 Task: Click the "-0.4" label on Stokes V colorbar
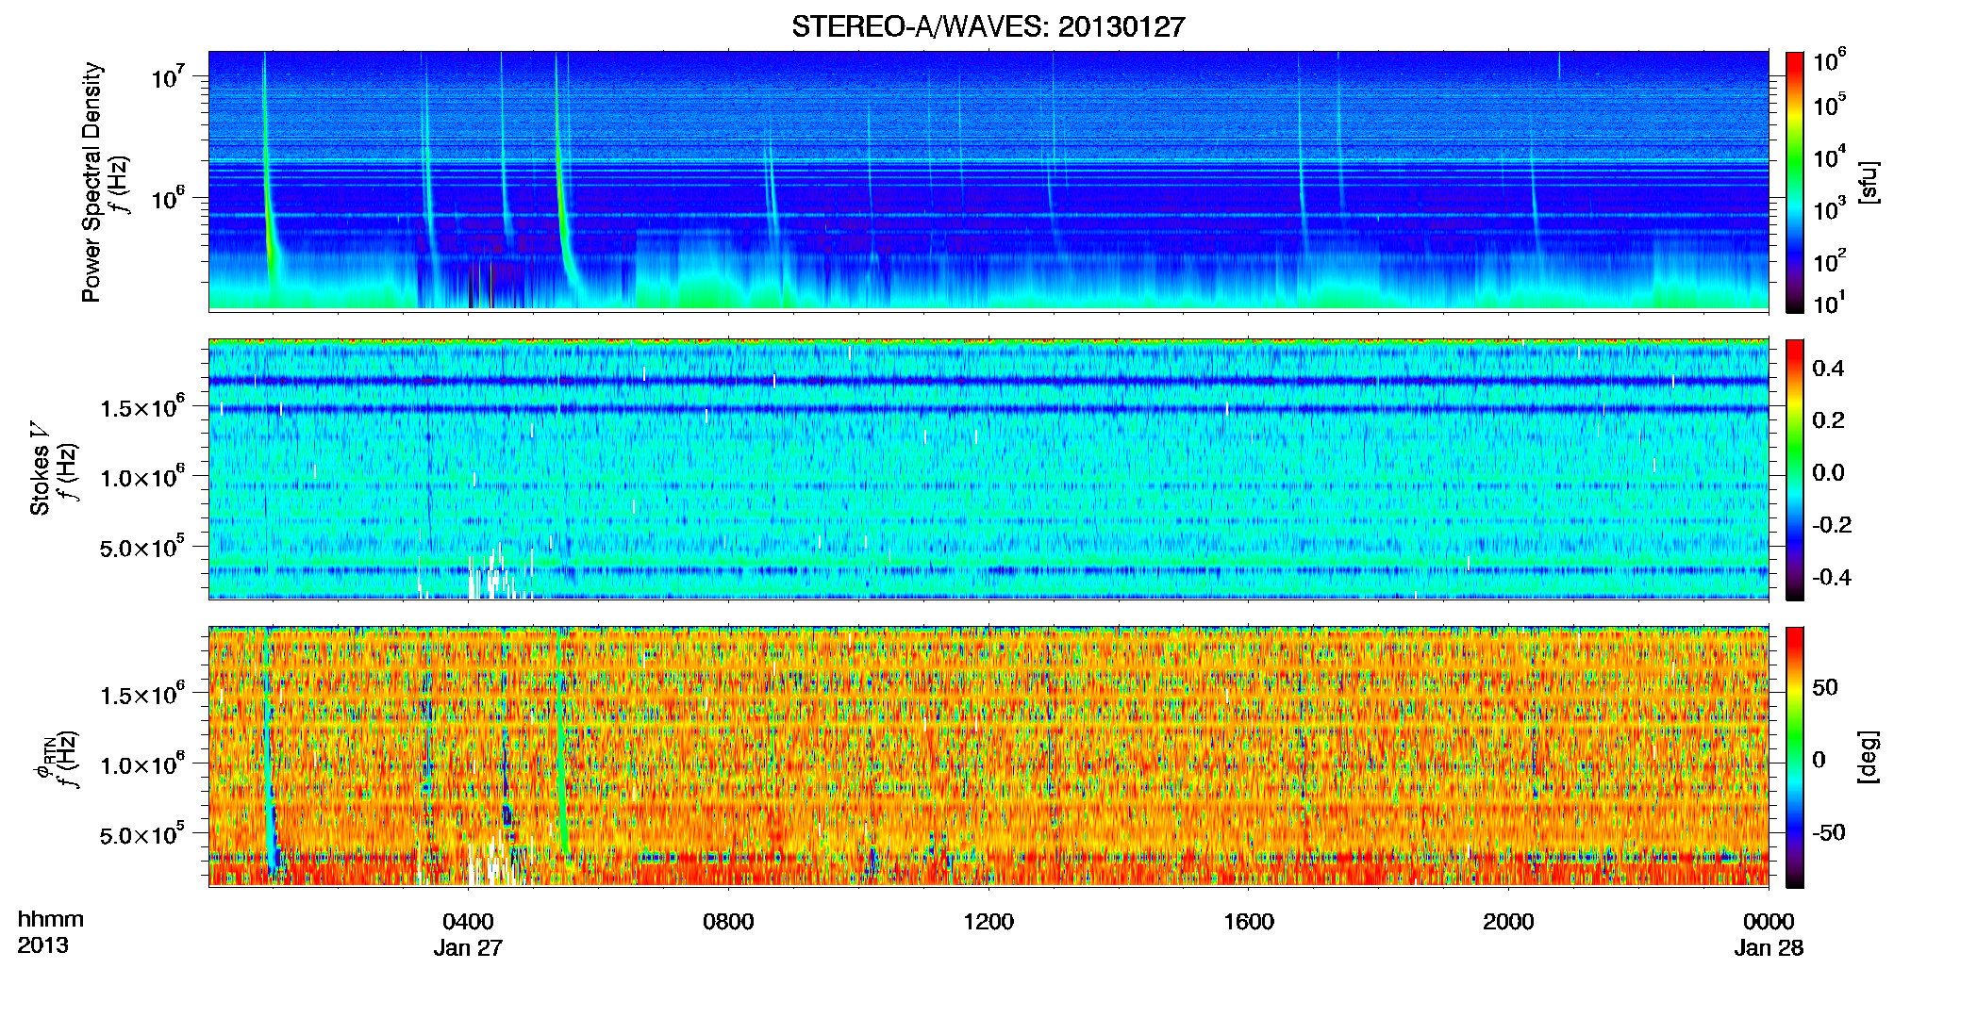pos(1832,577)
